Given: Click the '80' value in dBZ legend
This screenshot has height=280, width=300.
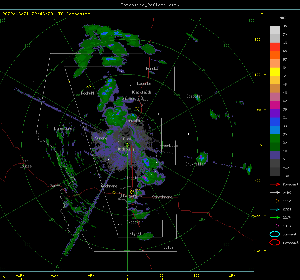Looking at the screenshot, I should [285, 26].
